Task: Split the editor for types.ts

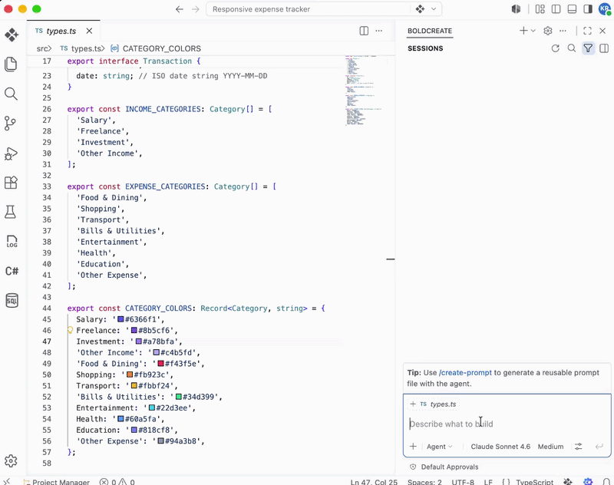Action: pyautogui.click(x=364, y=31)
